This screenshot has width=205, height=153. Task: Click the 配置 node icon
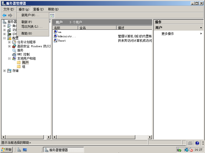pyautogui.click(x=9, y=38)
